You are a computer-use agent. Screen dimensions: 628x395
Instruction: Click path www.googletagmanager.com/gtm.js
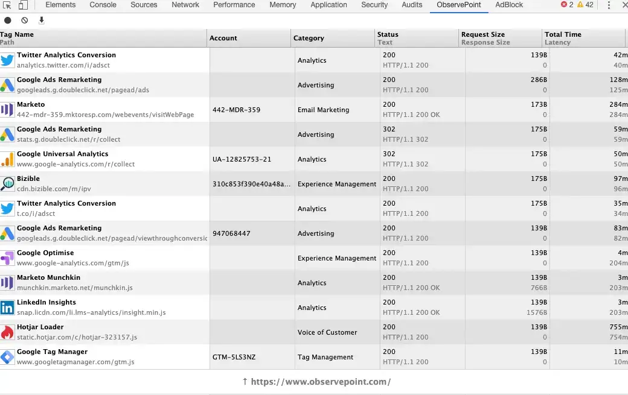(x=75, y=362)
